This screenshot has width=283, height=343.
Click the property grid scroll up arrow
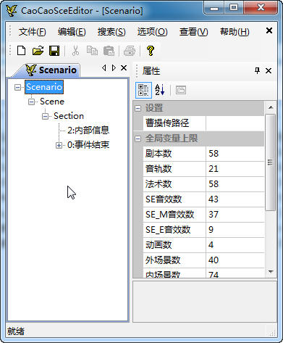click(271, 107)
